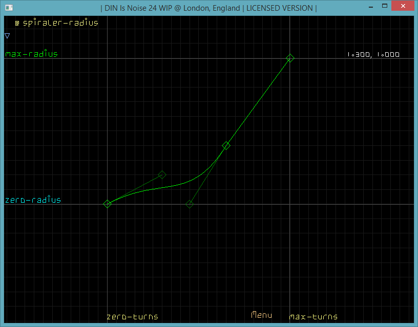Maximize the DIN Is Noise window
Image resolution: width=418 pixels, height=327 pixels.
pyautogui.click(x=380, y=7)
